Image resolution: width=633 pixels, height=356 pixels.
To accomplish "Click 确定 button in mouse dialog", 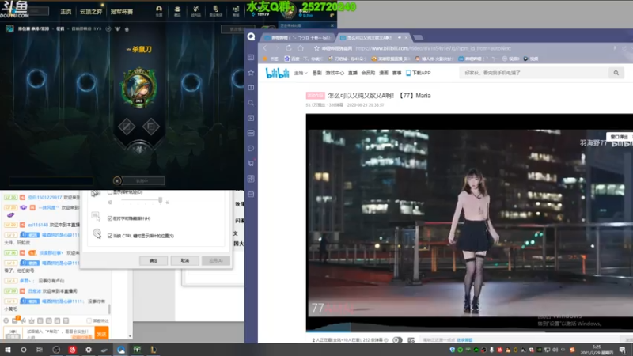I will coord(154,261).
